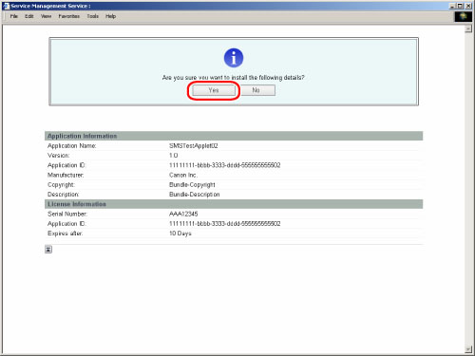Screen dimensions: 475x356
Task: Click the install confirmation question text
Action: pyautogui.click(x=234, y=78)
